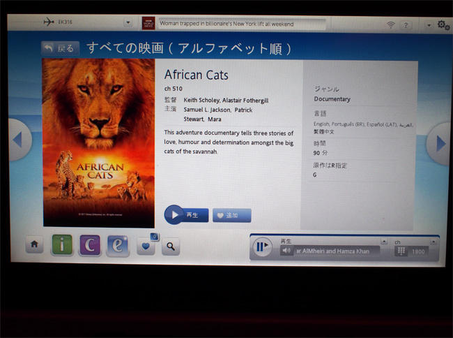Click the 'ch 510' channel label

coord(173,89)
